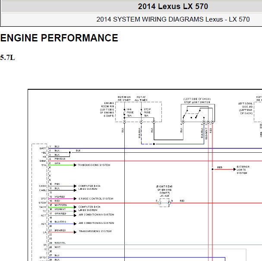The height and width of the screenshot is (261, 262).
Task: Click the 'TC' pin label
Action: [x=44, y=211]
